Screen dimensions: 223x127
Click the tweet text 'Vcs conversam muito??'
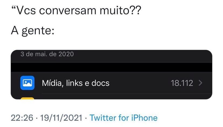76,10
